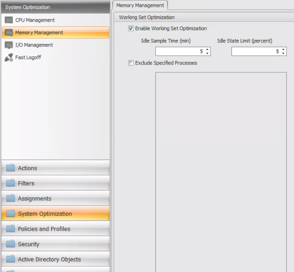Click the CPU Management monitor icon
The height and width of the screenshot is (272, 294).
coord(9,20)
